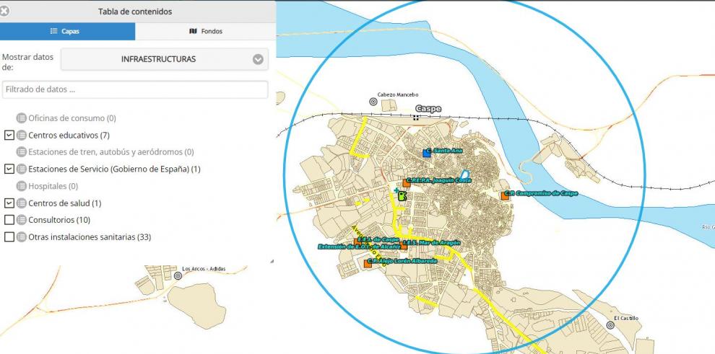The image size is (715, 354).
Task: Click the Caspe train station symbol
Action: (x=415, y=117)
